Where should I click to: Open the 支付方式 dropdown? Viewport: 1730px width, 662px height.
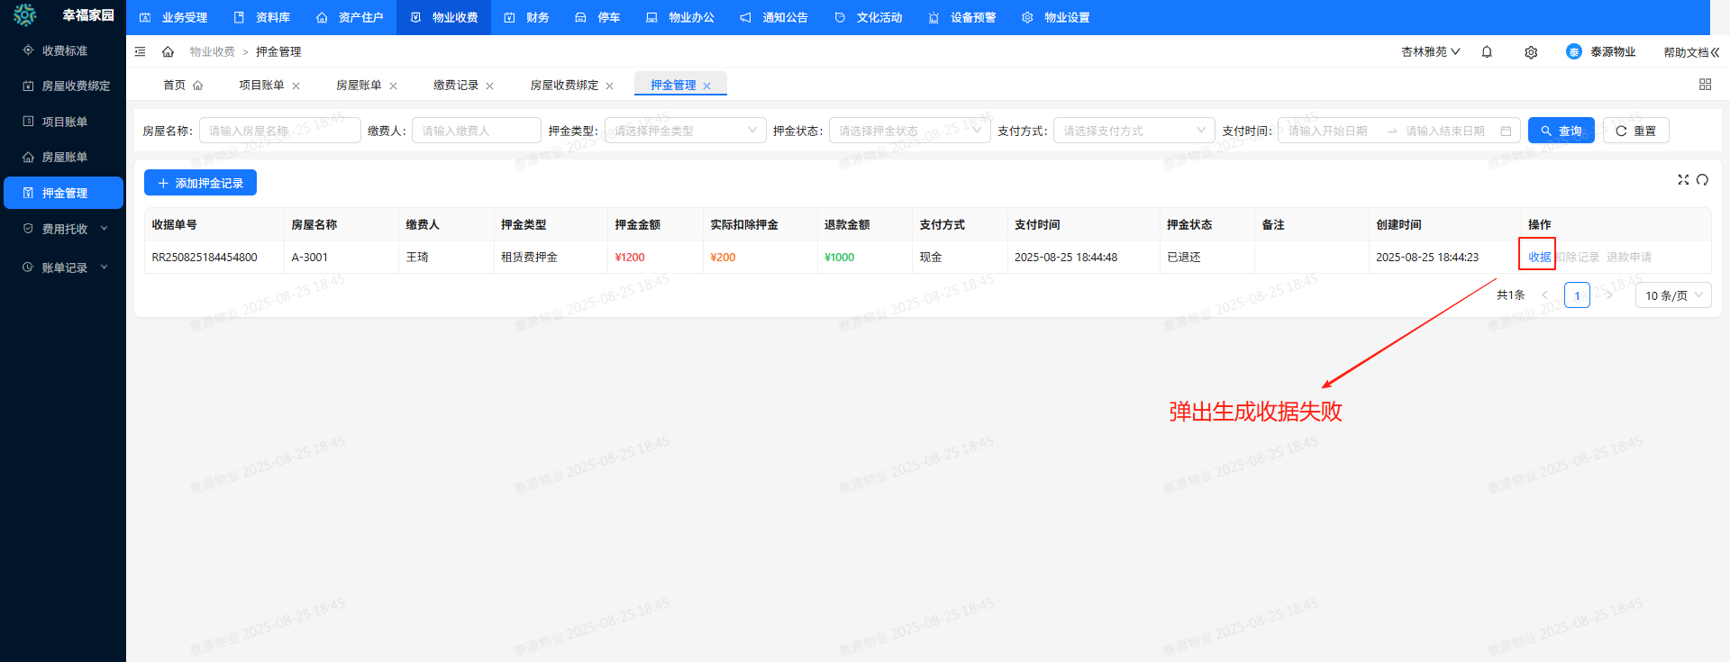point(1133,131)
